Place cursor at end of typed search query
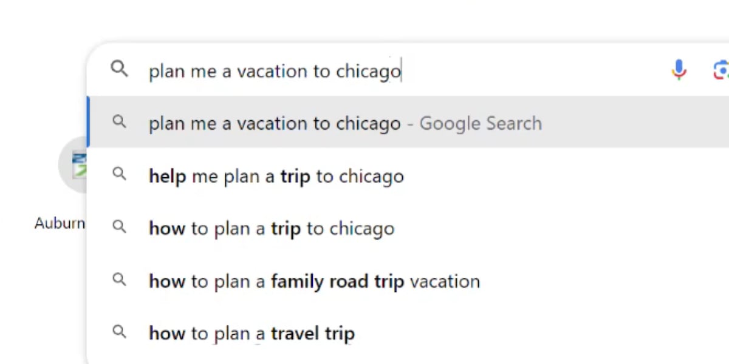Image resolution: width=729 pixels, height=364 pixels. click(402, 72)
